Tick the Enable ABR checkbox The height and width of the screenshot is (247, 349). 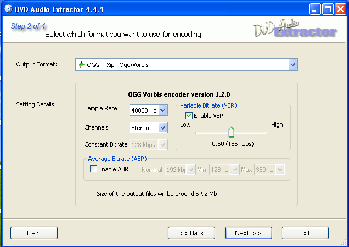click(x=93, y=169)
